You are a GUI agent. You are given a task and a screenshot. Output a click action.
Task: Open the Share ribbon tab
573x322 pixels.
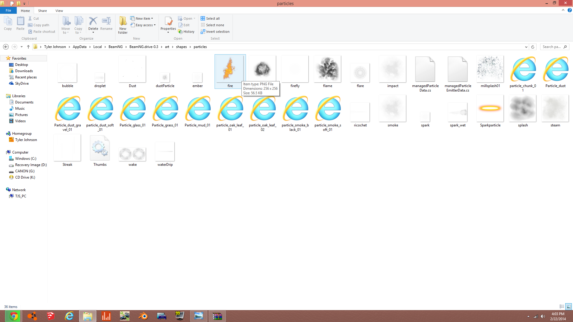coord(42,11)
